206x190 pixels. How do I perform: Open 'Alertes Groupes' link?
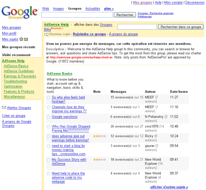(x=19, y=108)
